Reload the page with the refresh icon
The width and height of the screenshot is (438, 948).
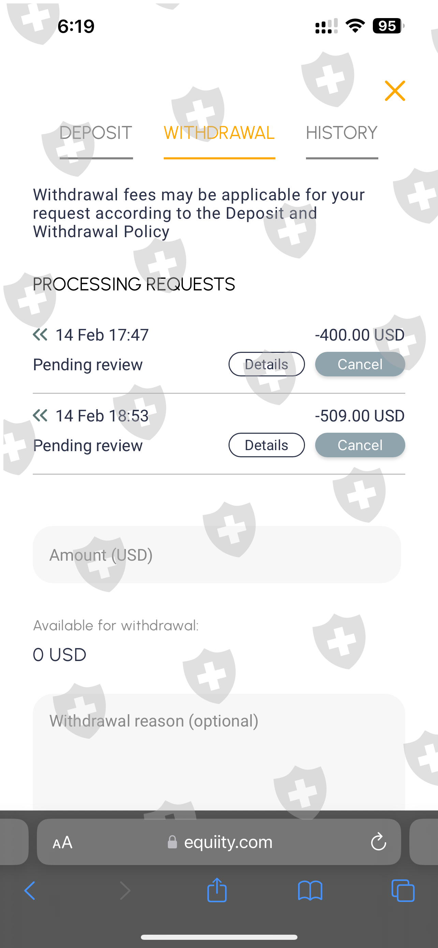pyautogui.click(x=378, y=842)
